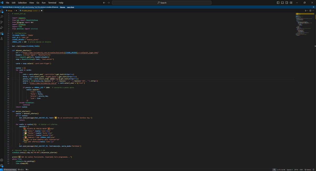Click the Remote window status bar icon

[x=1, y=170]
